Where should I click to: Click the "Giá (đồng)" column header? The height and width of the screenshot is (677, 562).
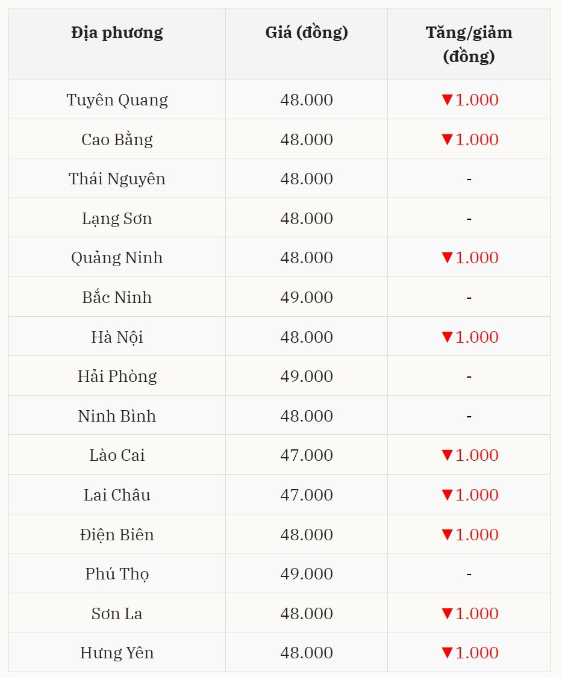pyautogui.click(x=307, y=33)
